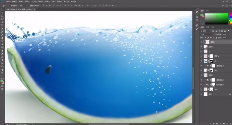
Task: Lock all attributes padlock icon
Action: [216, 38]
